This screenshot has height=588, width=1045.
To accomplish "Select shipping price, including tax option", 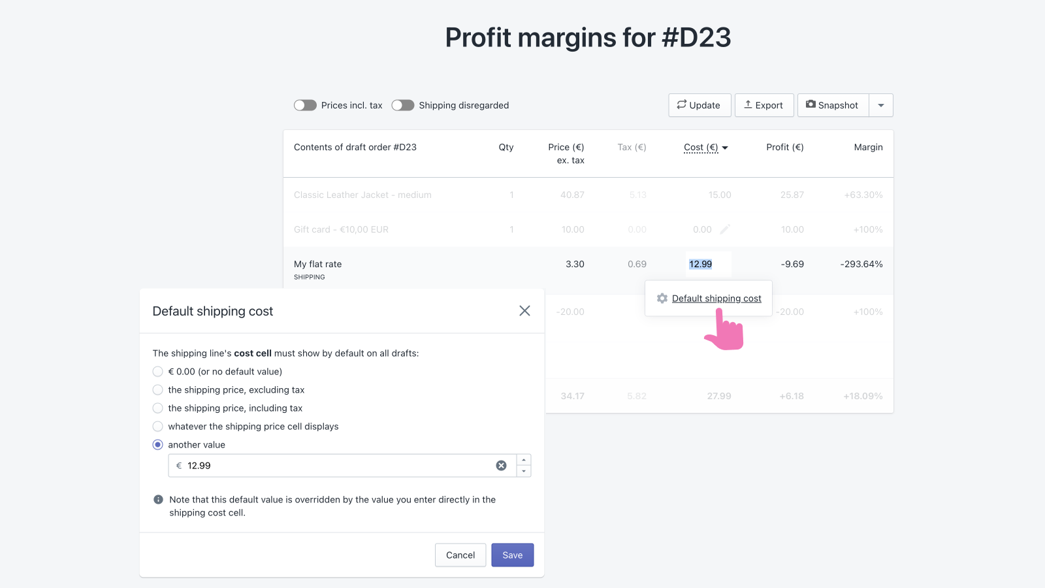I will [158, 408].
